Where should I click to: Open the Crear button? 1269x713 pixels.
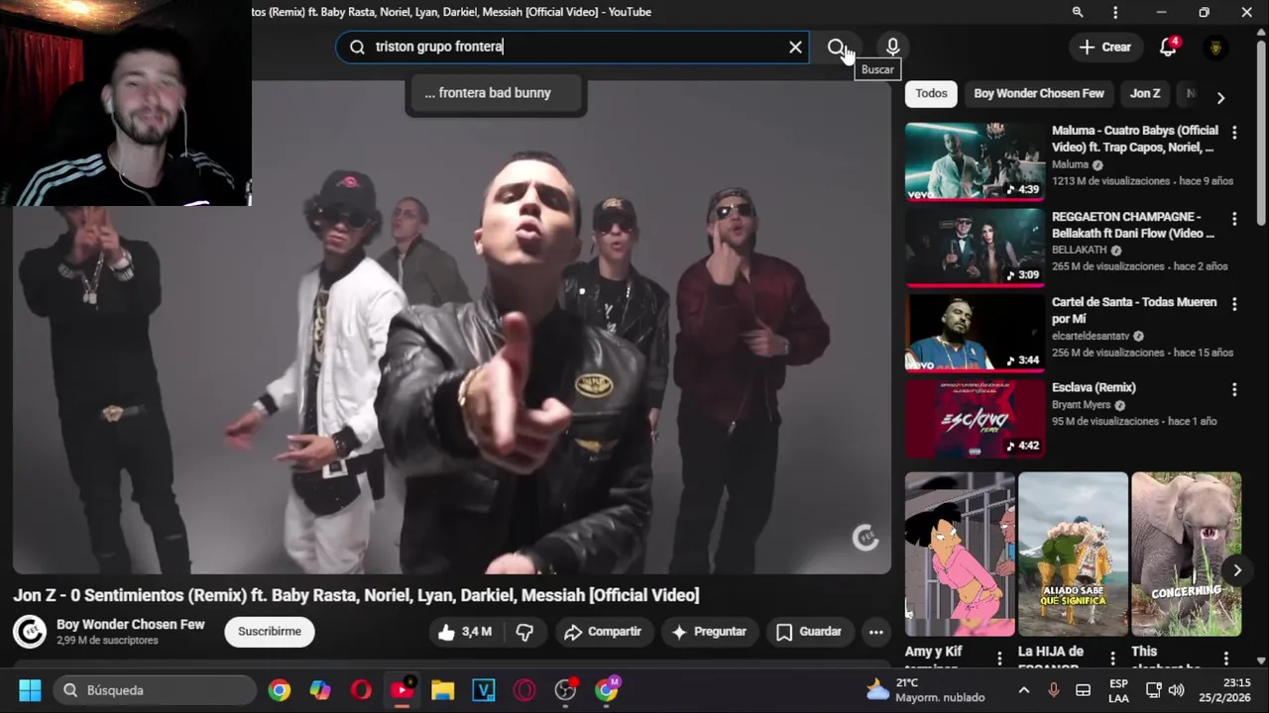pyautogui.click(x=1104, y=47)
